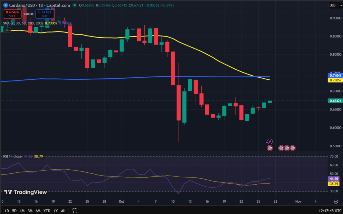The width and height of the screenshot is (343, 214).
Task: Click the Nov label on the time axis
Action: [x=298, y=202]
